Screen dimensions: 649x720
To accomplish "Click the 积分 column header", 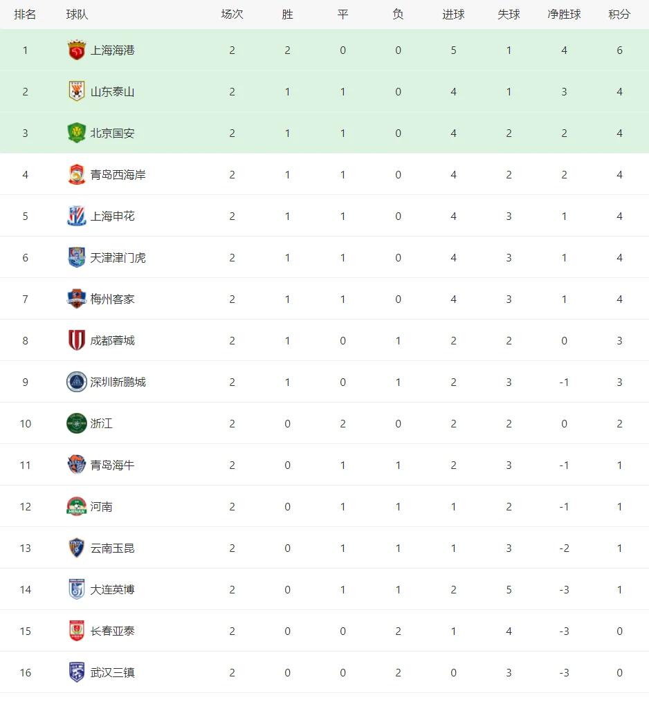I will coord(619,14).
